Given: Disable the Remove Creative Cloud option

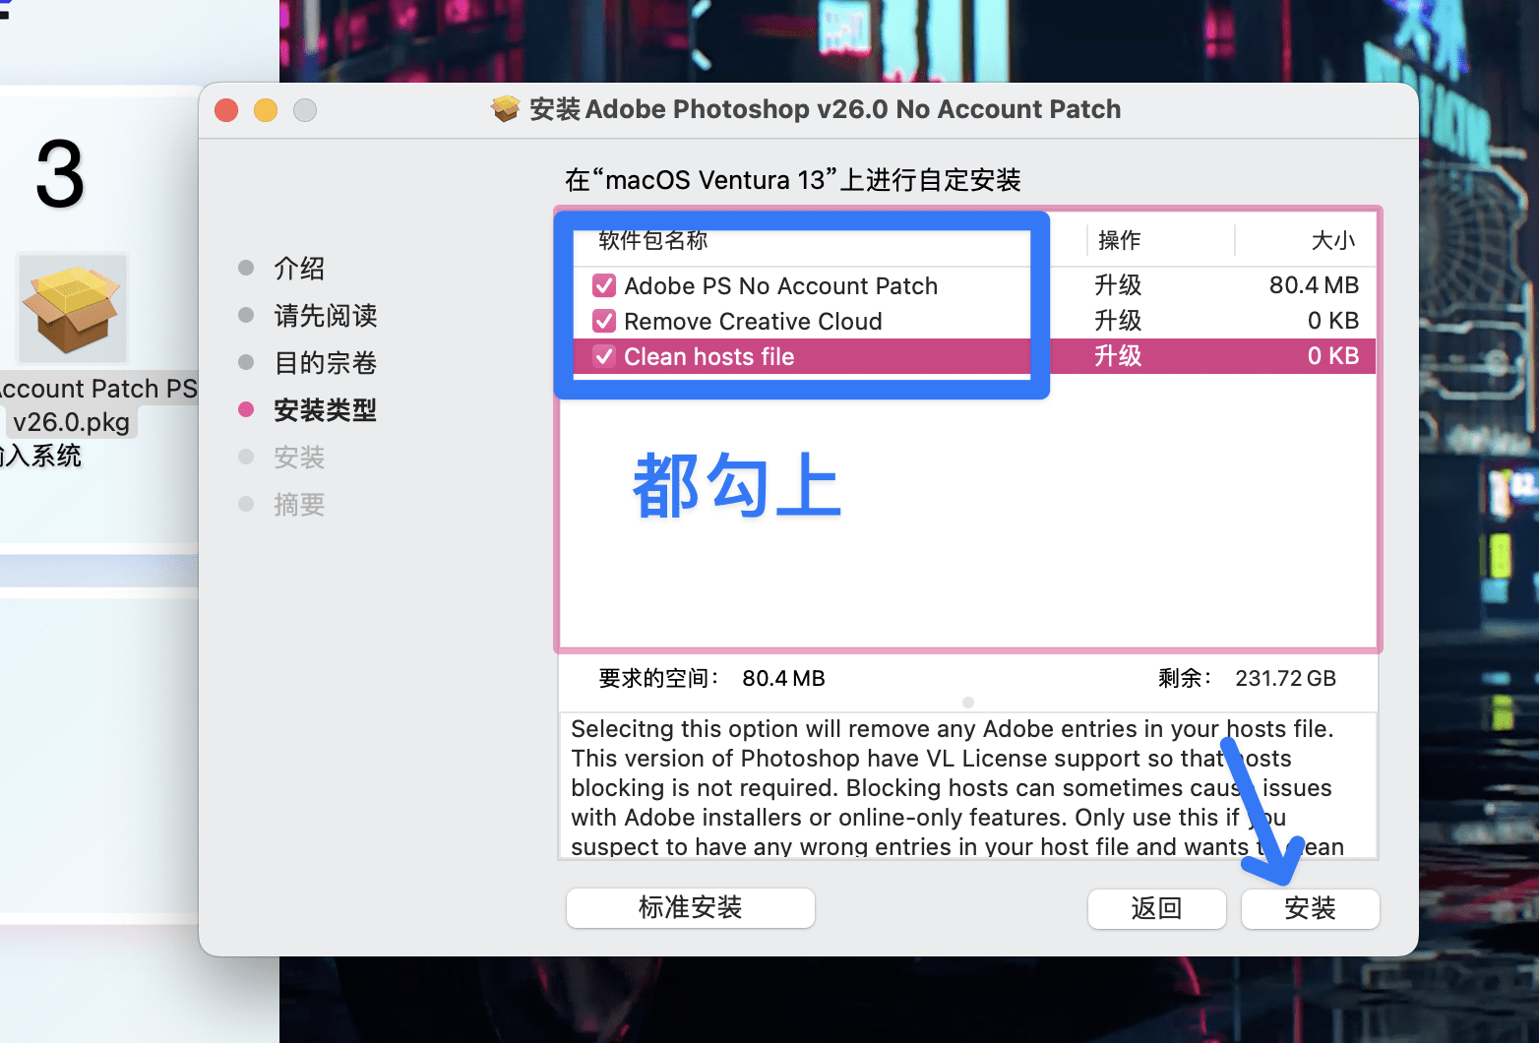Looking at the screenshot, I should pos(604,321).
